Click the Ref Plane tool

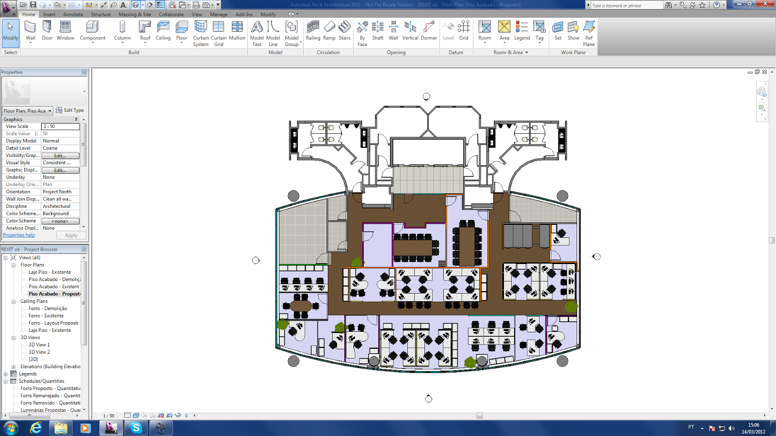coord(589,33)
